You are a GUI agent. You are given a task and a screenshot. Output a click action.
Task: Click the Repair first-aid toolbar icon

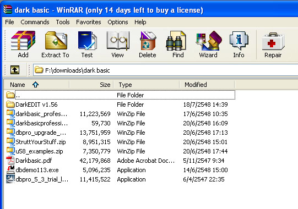point(273,41)
